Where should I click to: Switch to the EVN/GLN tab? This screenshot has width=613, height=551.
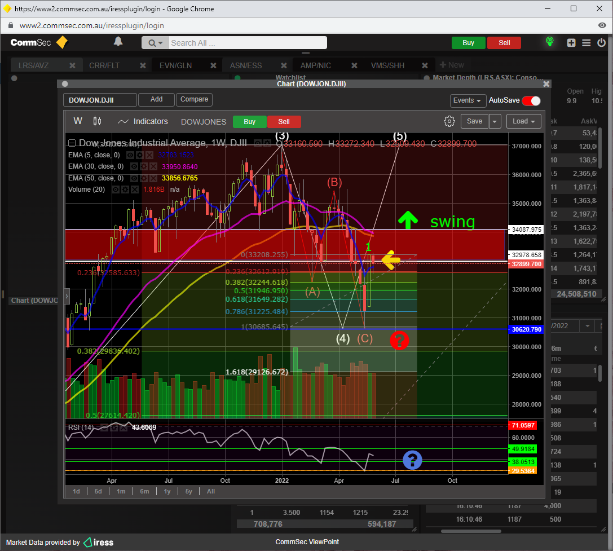click(175, 65)
